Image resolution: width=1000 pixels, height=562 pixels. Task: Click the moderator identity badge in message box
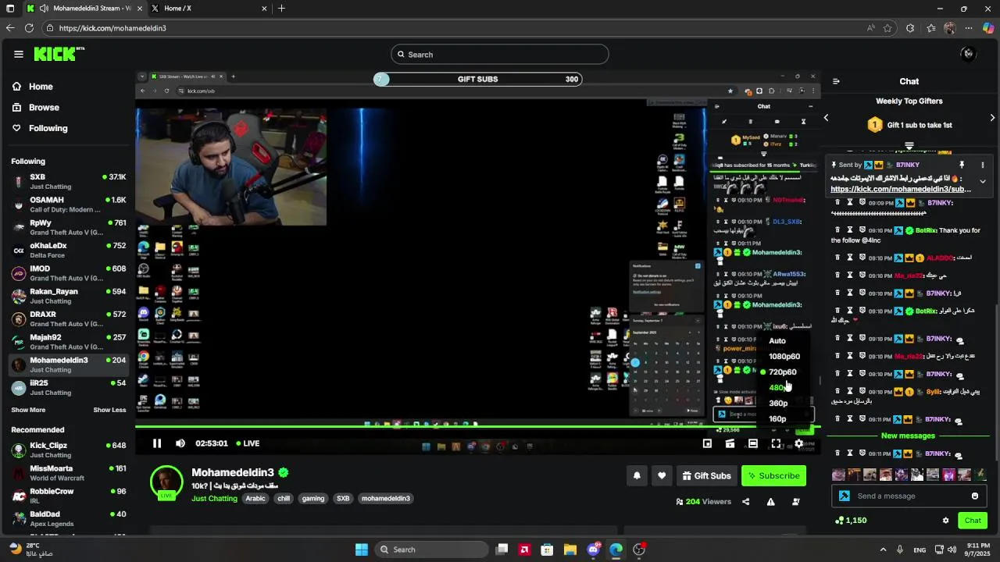pyautogui.click(x=845, y=496)
